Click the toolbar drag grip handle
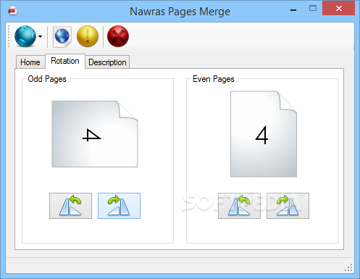 tap(9, 36)
